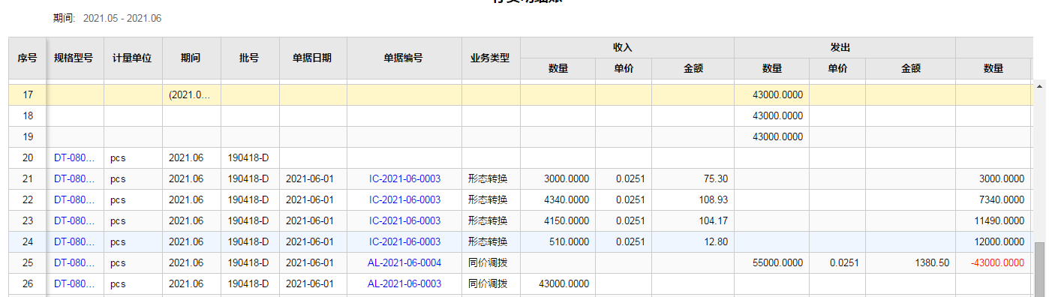
Task: Open document IC-2021-06-0003 in row 23
Action: [x=404, y=221]
